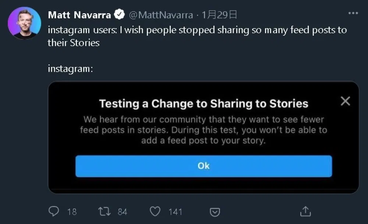368x224 pixels.
Task: Like the tweet with the heart icon
Action: (x=156, y=211)
